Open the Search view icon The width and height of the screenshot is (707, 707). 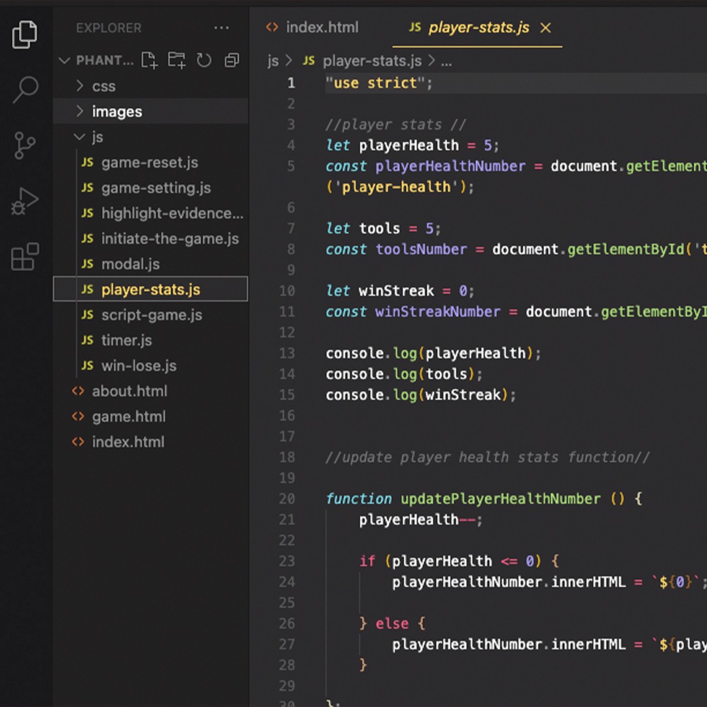(26, 89)
